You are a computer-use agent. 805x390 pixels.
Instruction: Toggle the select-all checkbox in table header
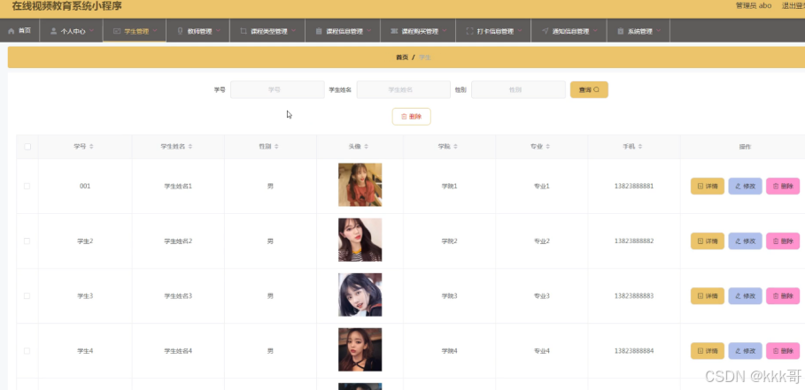(x=27, y=147)
